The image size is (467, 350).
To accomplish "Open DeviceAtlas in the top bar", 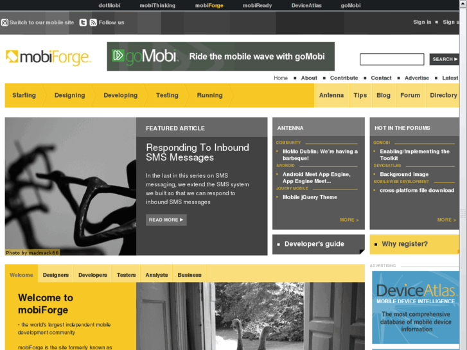I will [306, 5].
